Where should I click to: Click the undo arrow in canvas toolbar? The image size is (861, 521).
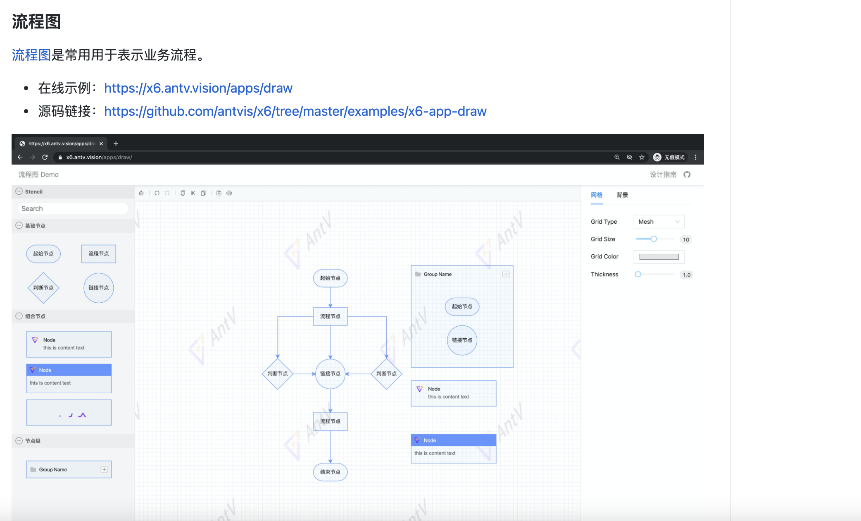157,193
